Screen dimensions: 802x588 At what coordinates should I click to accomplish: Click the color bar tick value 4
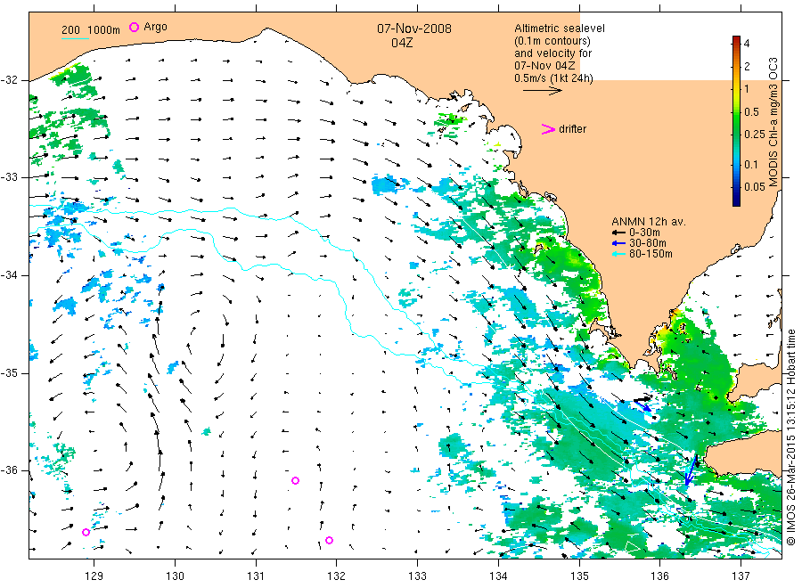tap(747, 44)
